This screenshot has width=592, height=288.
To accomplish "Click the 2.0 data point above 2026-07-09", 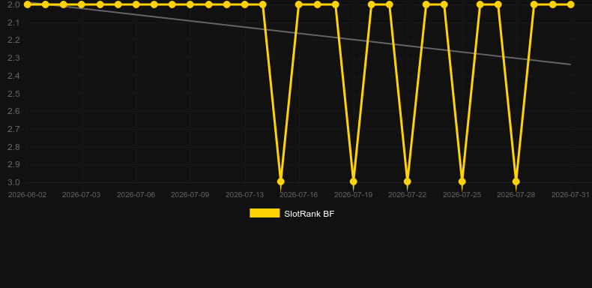I will click(x=190, y=4).
